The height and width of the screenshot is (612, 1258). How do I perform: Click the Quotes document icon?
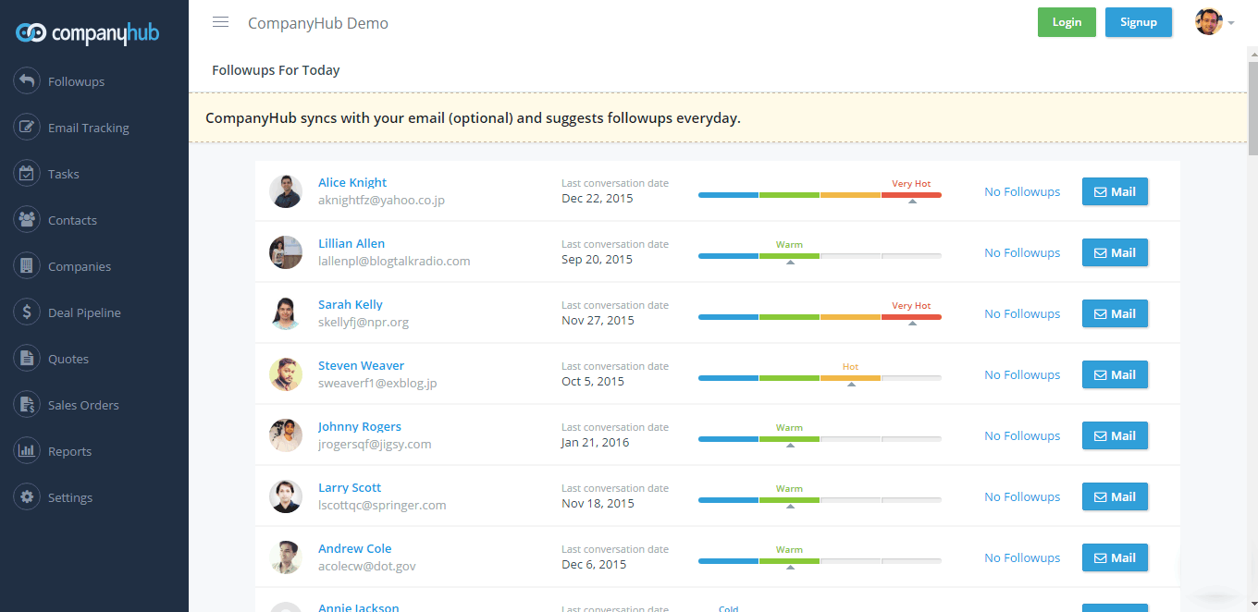coord(27,359)
